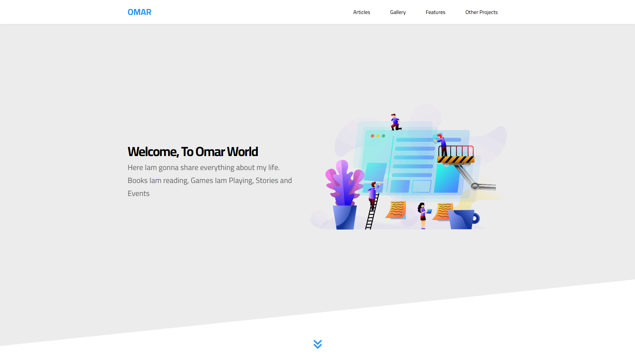Click the metal lift arm joint
The width and height of the screenshot is (635, 359).
(x=475, y=186)
